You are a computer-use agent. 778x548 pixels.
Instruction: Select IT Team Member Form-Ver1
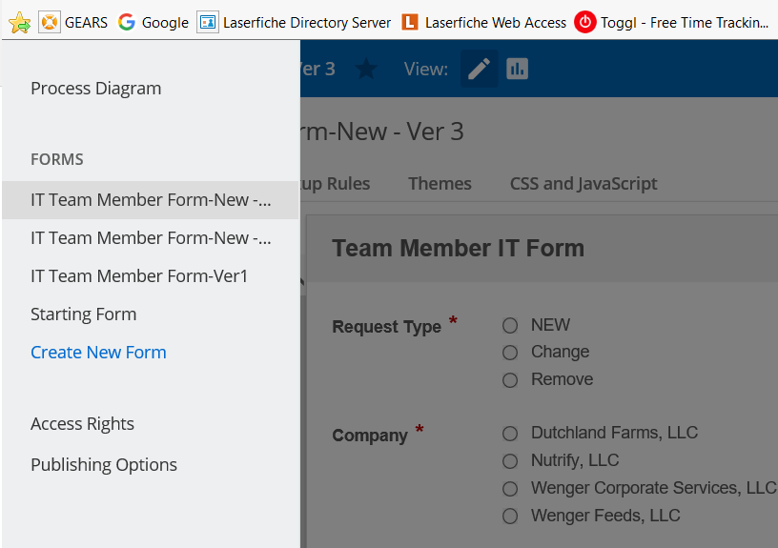tap(139, 276)
